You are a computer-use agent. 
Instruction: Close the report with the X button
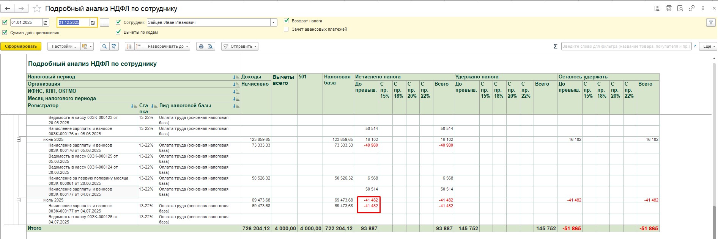point(714,8)
